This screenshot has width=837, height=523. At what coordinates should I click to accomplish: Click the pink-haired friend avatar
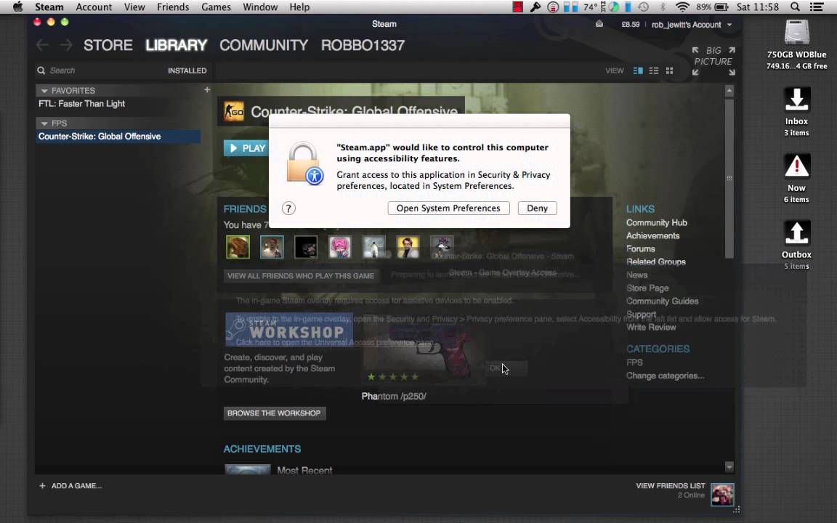340,247
